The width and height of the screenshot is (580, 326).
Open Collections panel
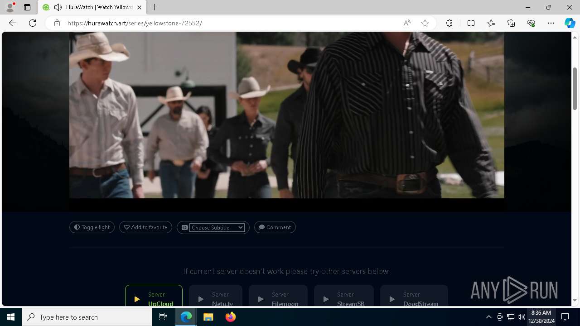[511, 23]
